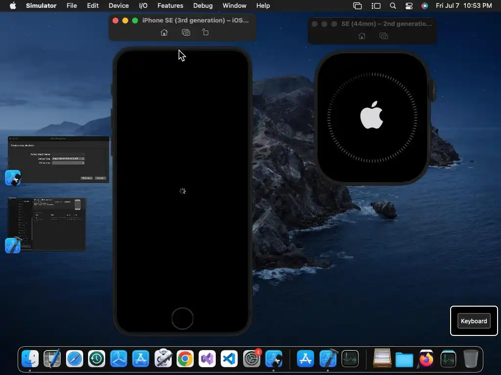Activate Siri from menu bar
The width and height of the screenshot is (501, 375).
tap(425, 6)
